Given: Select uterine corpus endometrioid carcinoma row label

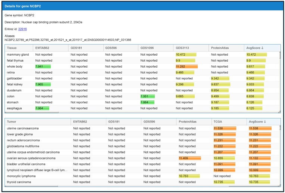Looking at the screenshot, I should point(33,152).
